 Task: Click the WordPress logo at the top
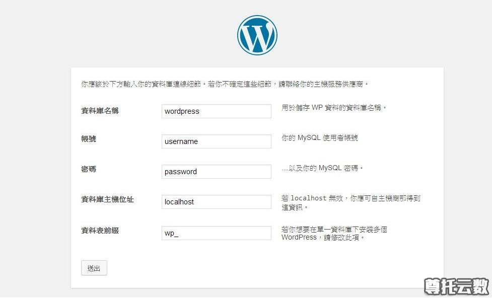tap(257, 35)
